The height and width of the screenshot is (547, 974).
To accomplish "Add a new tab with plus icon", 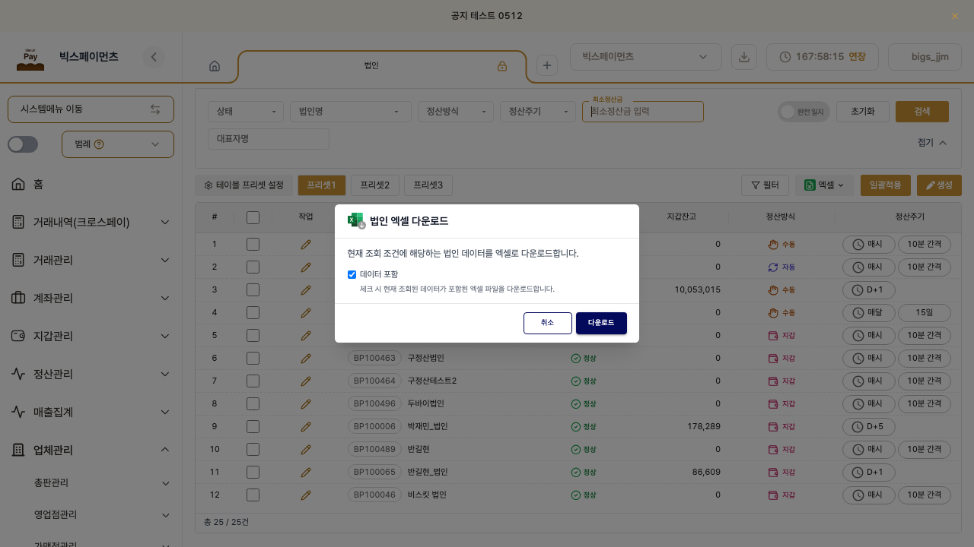I will (x=547, y=65).
